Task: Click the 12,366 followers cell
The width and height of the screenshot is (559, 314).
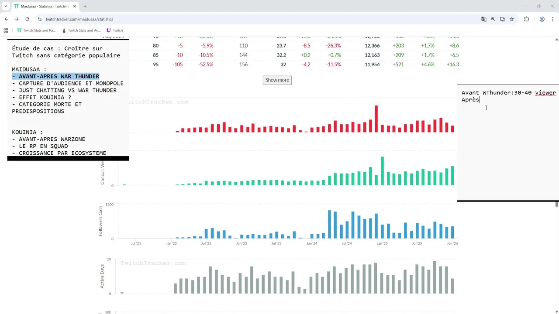Action: [x=373, y=45]
